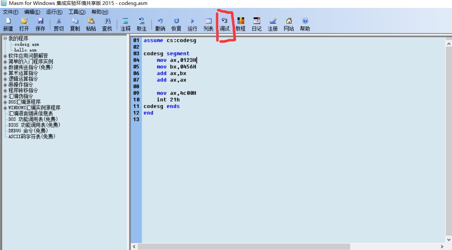Select hello.asm in the tree
Image resolution: width=452 pixels, height=250 pixels.
(25, 50)
